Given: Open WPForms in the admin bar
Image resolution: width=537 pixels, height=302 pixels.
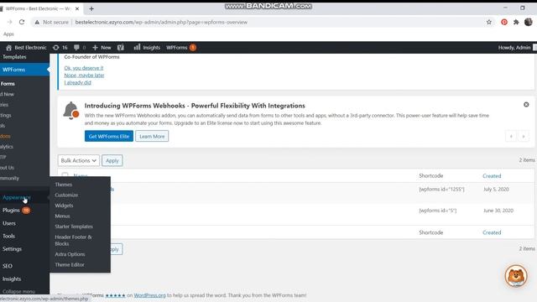Looking at the screenshot, I should pos(181,48).
